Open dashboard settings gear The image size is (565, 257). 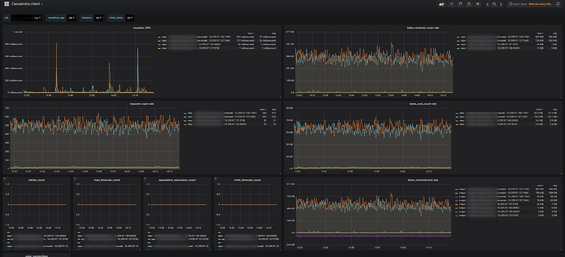[x=478, y=4]
